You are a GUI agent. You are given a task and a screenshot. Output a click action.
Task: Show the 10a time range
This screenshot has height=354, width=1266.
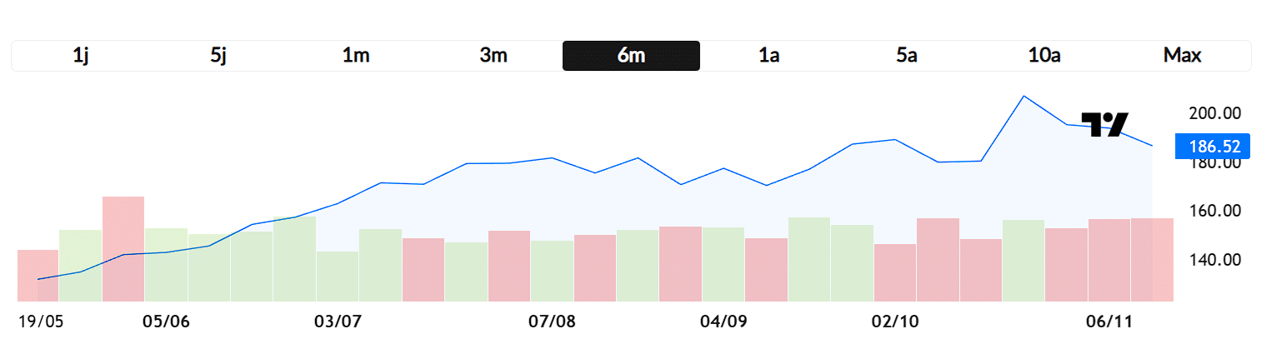1044,56
